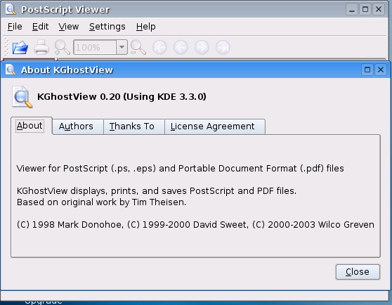
Task: Click the Zoom In magnifier icon
Action: pyautogui.click(x=62, y=47)
